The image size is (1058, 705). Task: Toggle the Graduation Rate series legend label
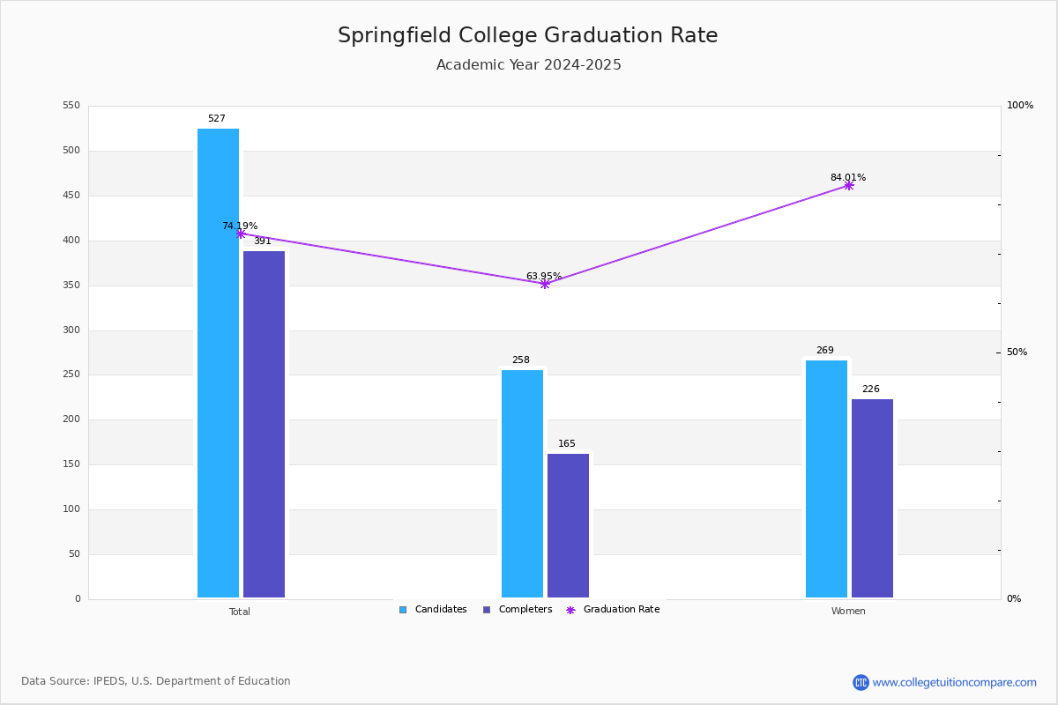pyautogui.click(x=622, y=610)
